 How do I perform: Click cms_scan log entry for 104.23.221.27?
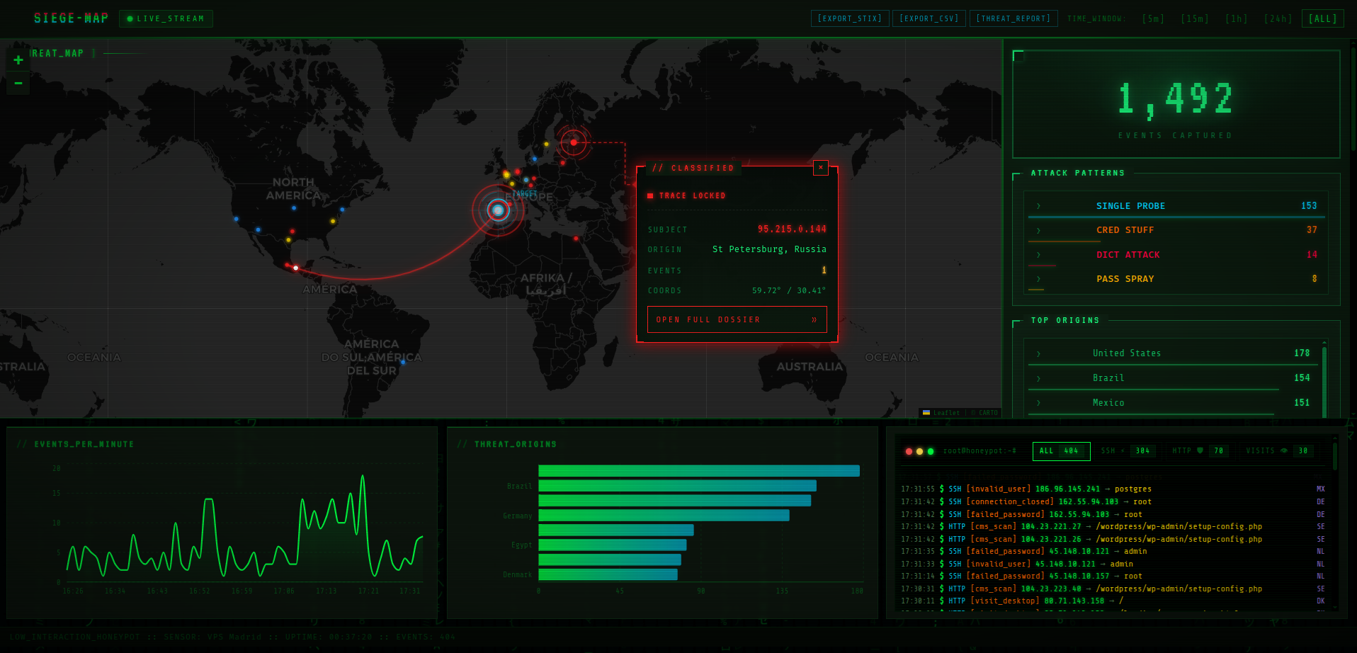(x=1113, y=527)
